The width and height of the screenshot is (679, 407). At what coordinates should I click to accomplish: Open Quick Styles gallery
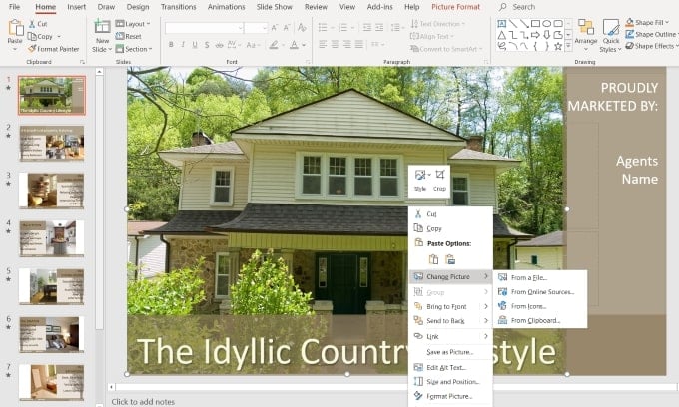(x=611, y=35)
